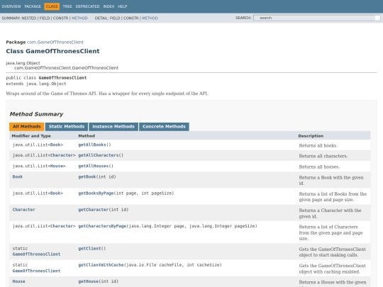Open the Help navigation item
This screenshot has height=287, width=383.
pos(123,6)
